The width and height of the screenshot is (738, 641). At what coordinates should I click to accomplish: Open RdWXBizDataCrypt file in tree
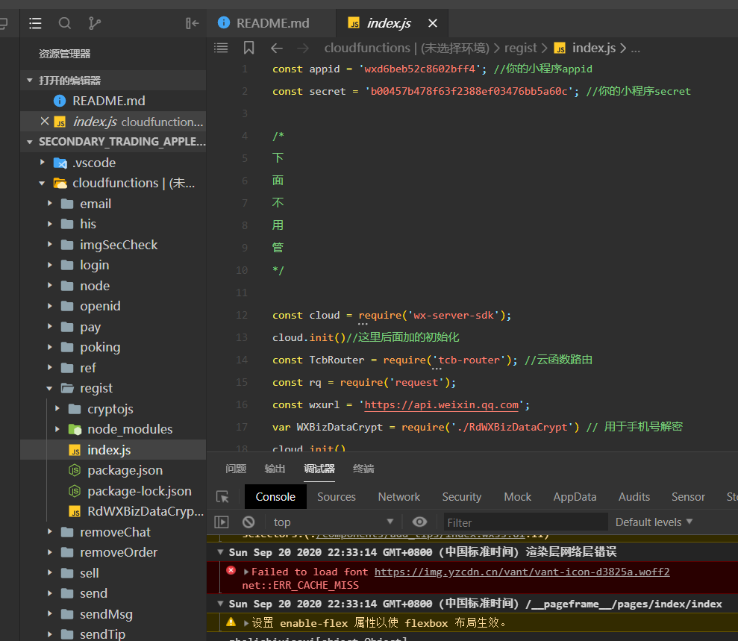(113, 511)
